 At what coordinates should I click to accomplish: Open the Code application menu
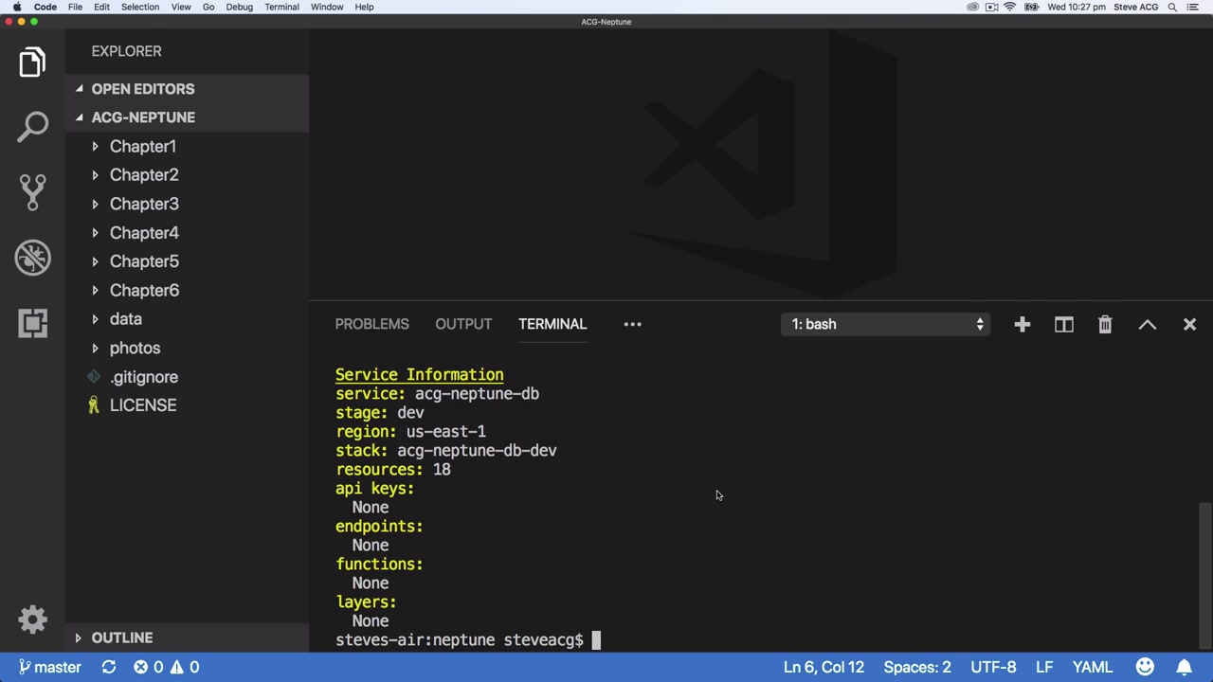click(45, 7)
